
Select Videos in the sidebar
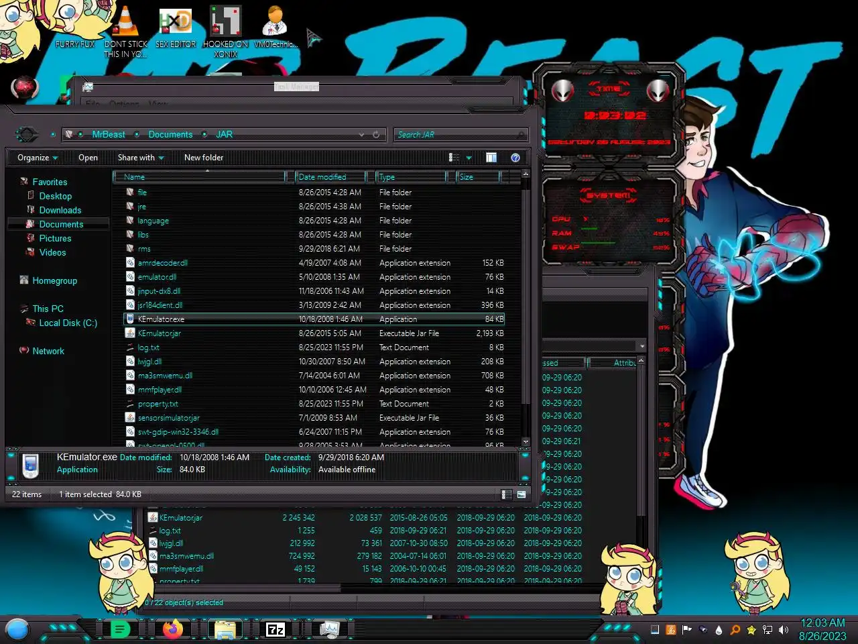click(52, 252)
